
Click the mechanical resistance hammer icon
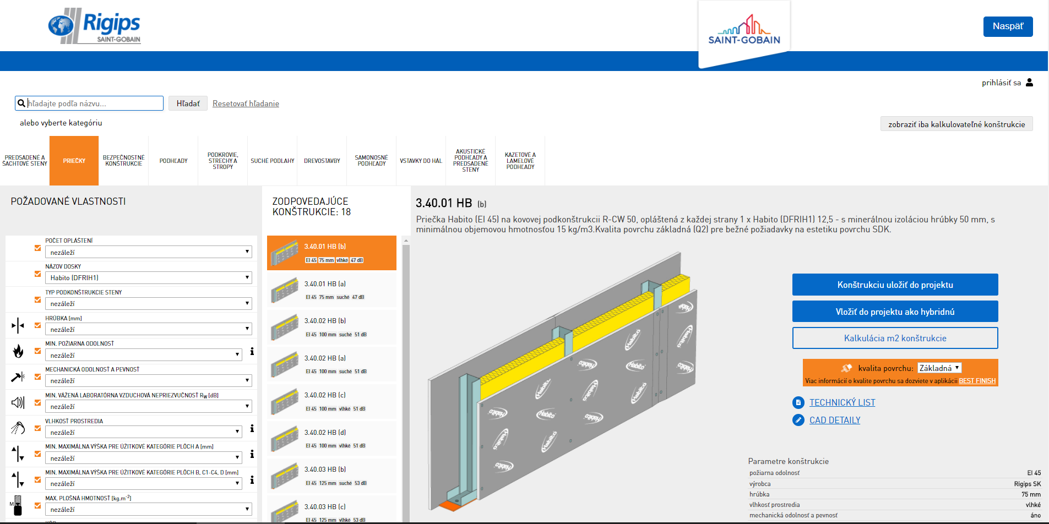click(18, 376)
